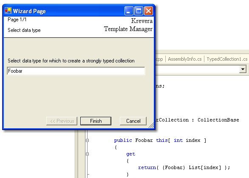Maximize the Wizard Page window
This screenshot has width=249, height=178.
click(x=139, y=11)
